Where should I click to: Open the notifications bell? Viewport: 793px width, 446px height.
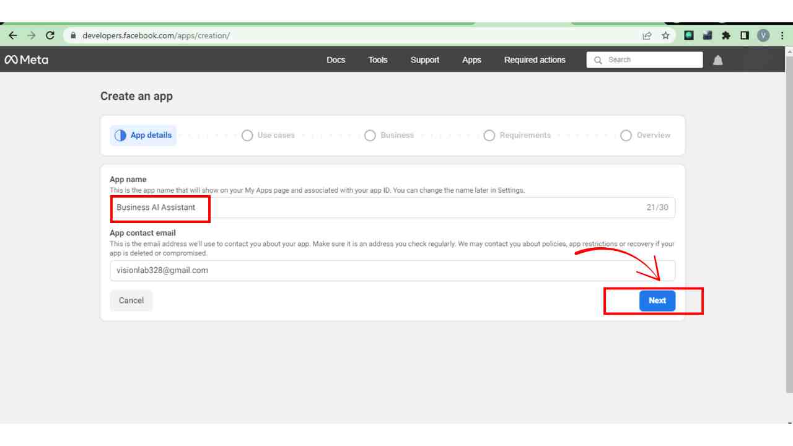[718, 60]
